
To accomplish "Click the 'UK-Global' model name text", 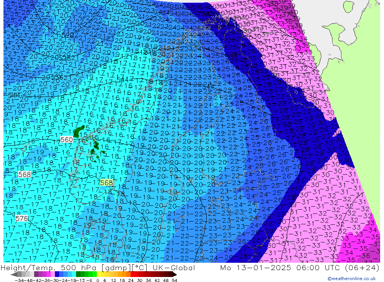I will tap(174, 267).
